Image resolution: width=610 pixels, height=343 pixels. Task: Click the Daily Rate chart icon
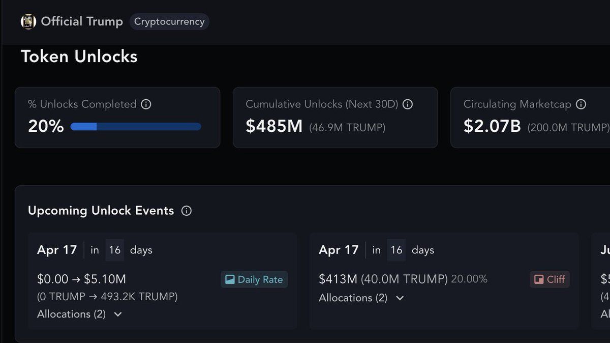coord(230,279)
